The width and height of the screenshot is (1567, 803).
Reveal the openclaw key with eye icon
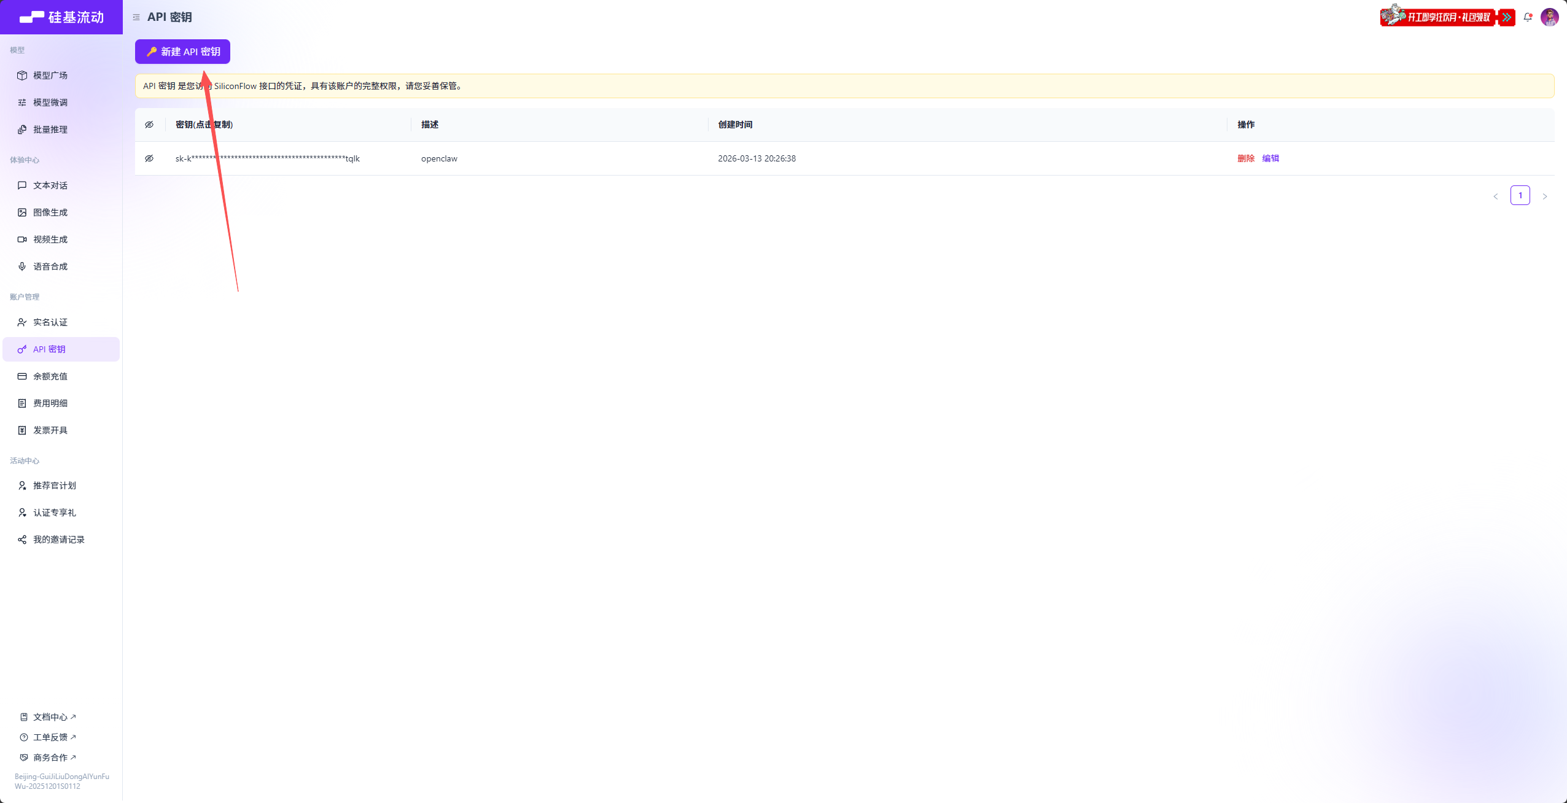click(149, 158)
